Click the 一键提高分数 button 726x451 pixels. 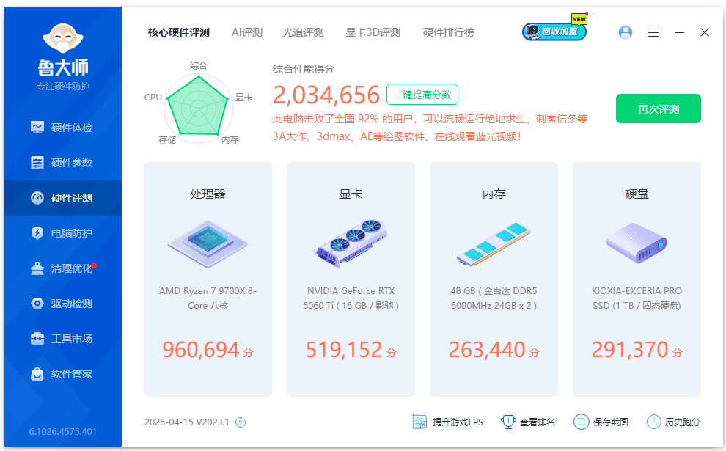pos(422,95)
